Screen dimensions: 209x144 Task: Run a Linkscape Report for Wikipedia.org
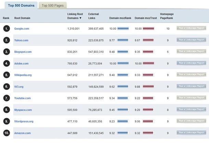tap(192, 74)
